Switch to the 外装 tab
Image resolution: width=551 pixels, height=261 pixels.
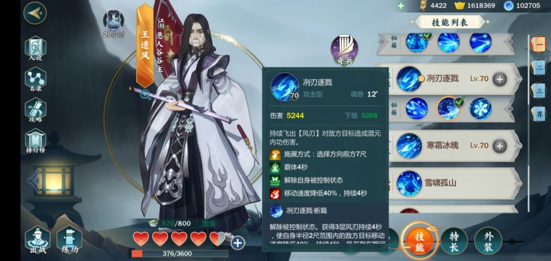pos(488,242)
